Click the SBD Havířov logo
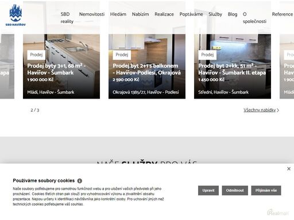This screenshot has width=294, height=220. pyautogui.click(x=16, y=15)
